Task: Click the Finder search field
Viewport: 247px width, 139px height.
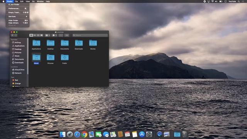Action: (90, 35)
